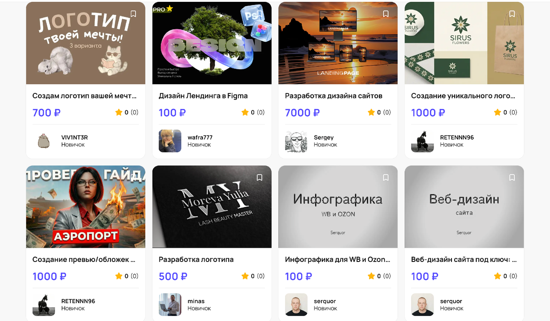Open wafra777's profile avatar
550x321 pixels.
coord(170,141)
